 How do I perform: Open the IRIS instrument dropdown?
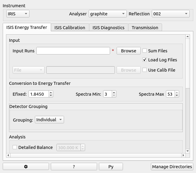[18, 14]
